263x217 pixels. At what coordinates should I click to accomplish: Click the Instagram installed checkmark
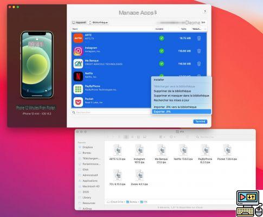(162, 51)
